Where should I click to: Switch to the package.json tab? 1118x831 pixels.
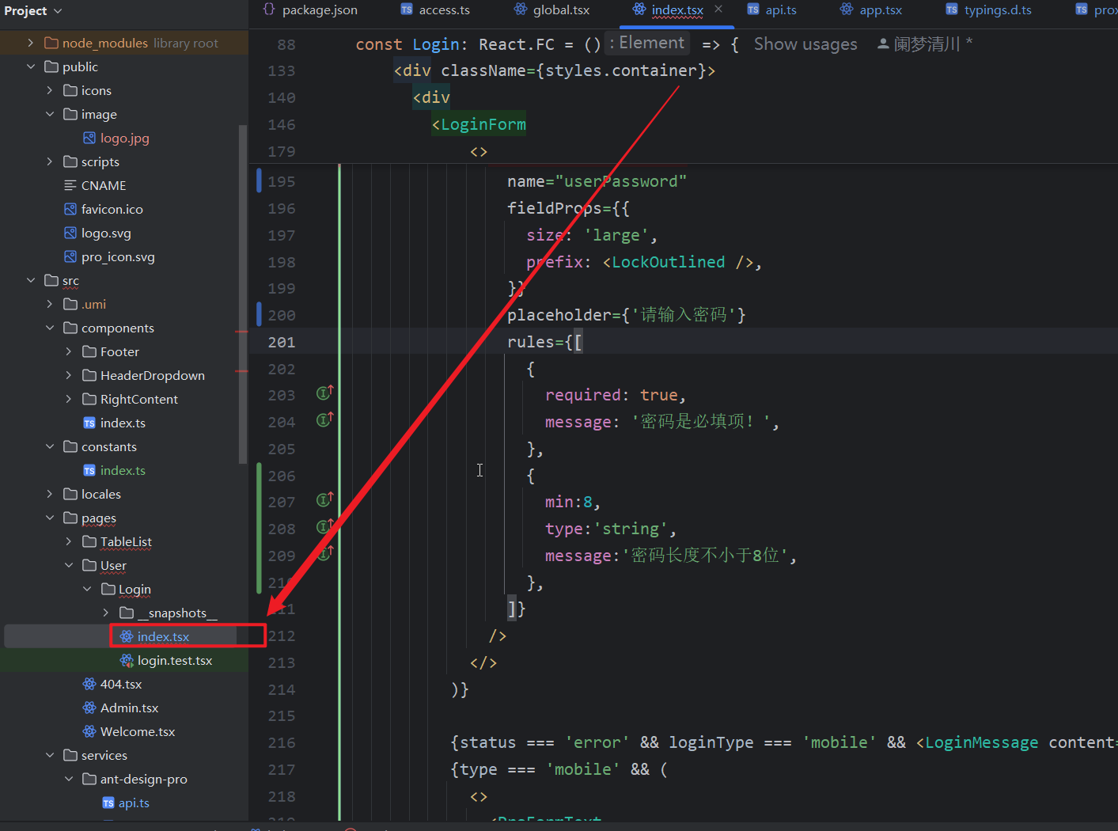[310, 10]
